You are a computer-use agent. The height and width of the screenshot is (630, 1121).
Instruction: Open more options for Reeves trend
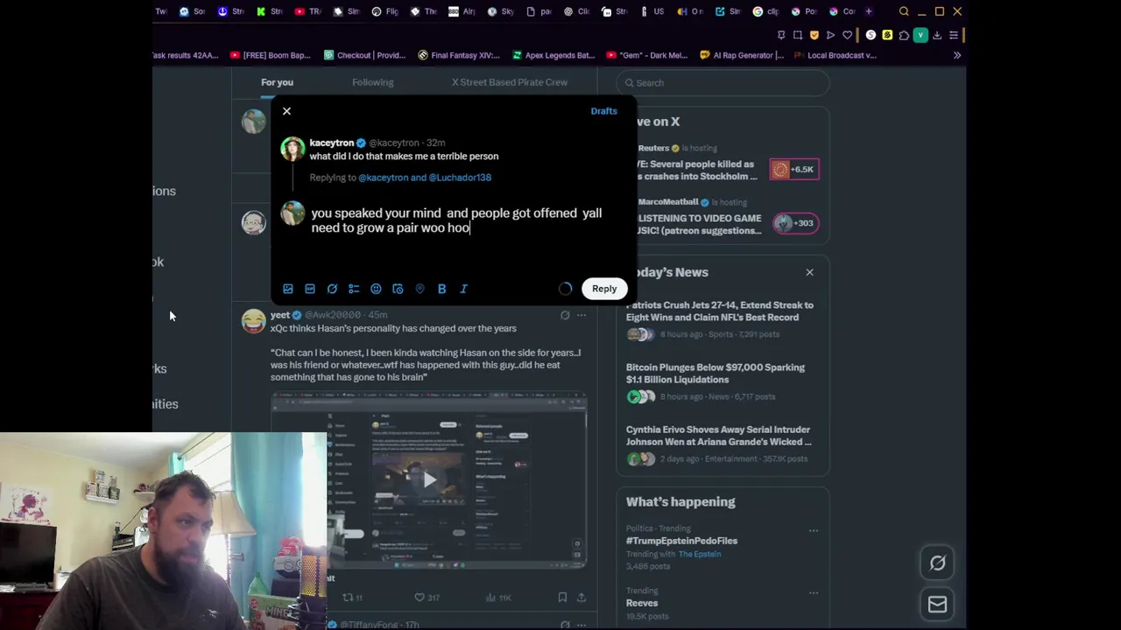814,592
